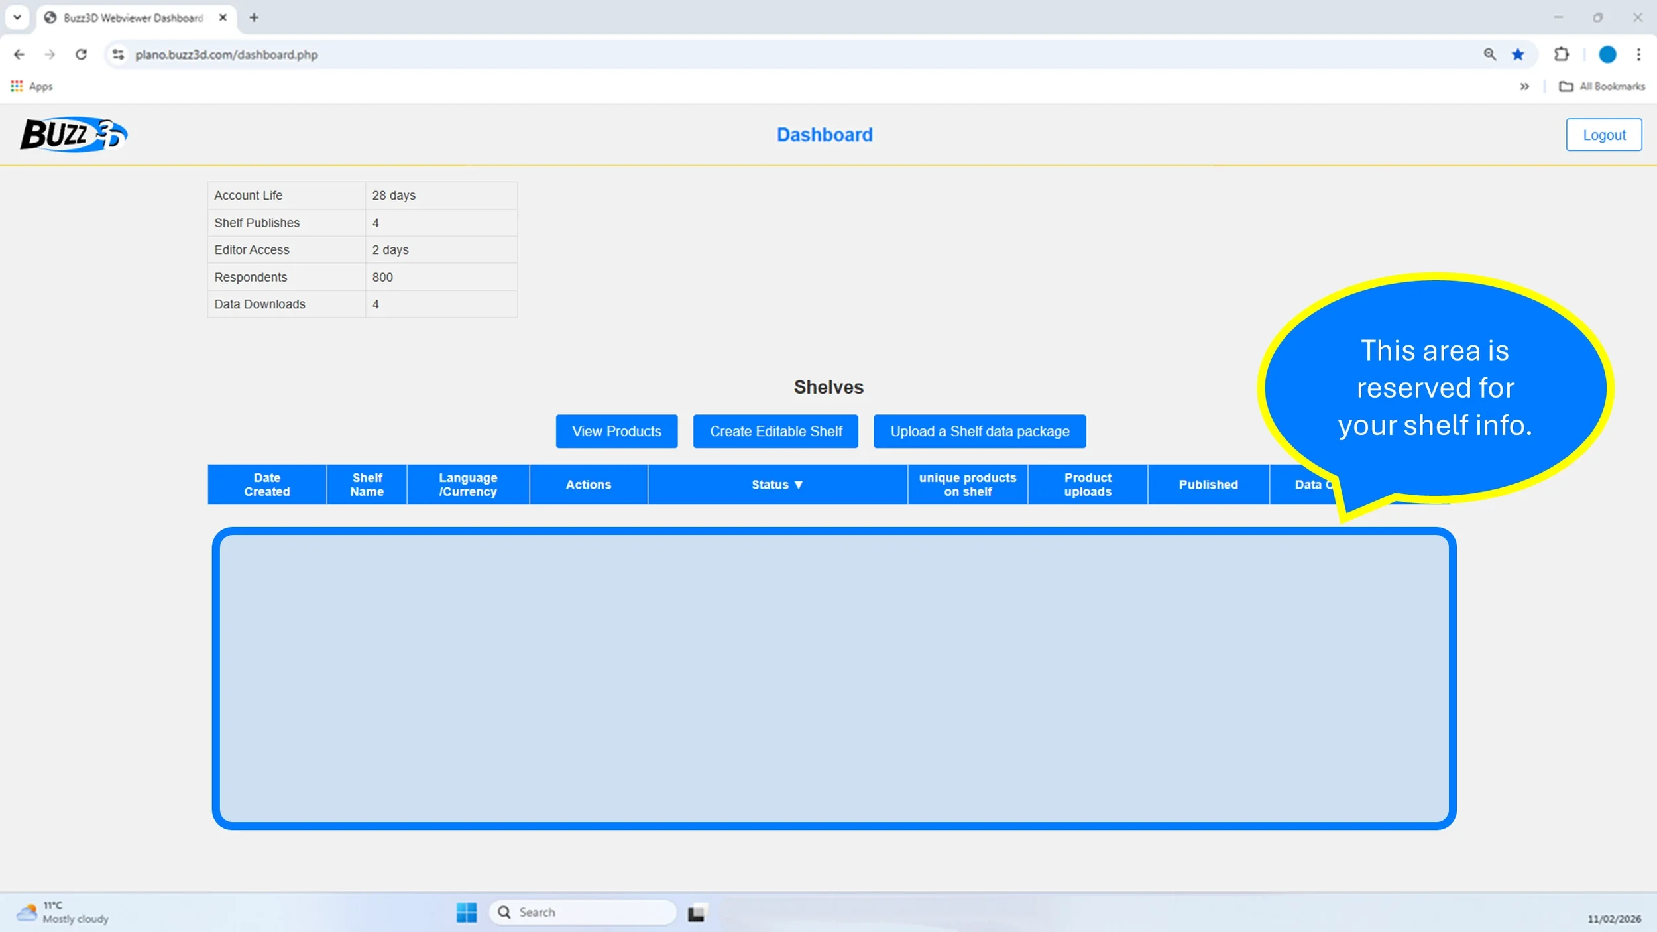Open a new browser tab
The height and width of the screenshot is (932, 1657).
[254, 18]
